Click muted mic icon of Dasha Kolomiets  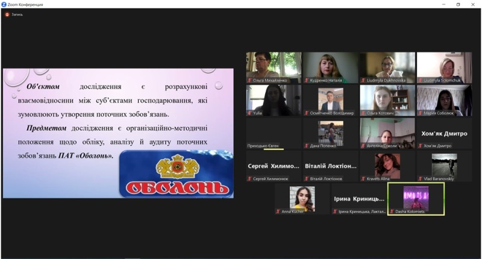tap(392, 211)
